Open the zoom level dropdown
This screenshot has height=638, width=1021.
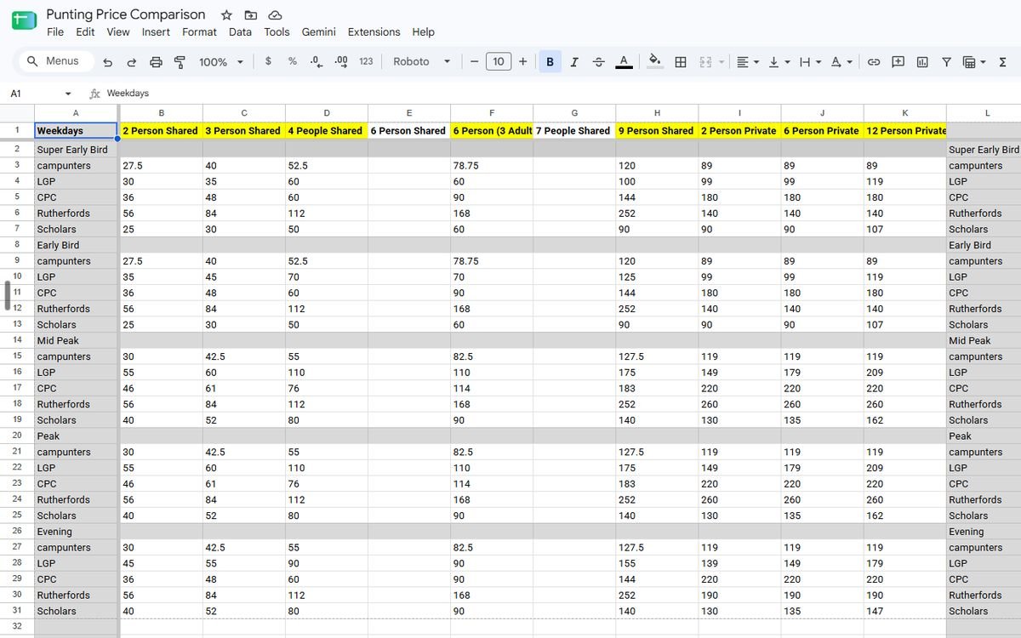coord(221,62)
